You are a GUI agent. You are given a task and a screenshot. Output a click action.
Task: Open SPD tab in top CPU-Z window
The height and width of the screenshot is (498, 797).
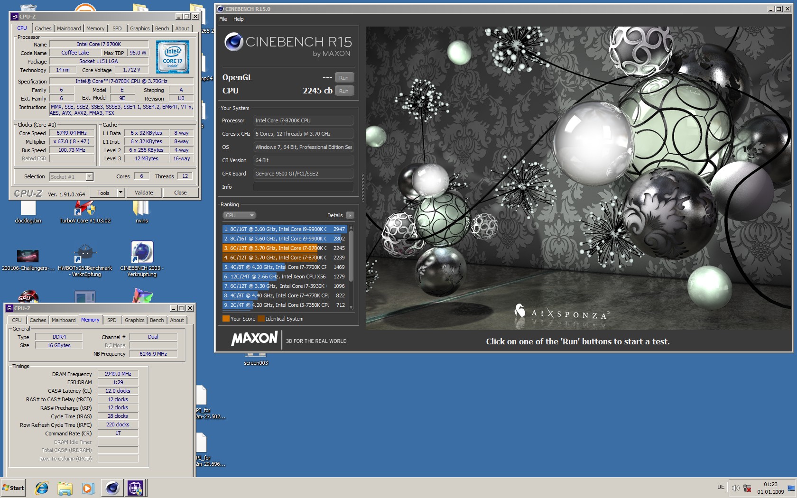(x=117, y=28)
